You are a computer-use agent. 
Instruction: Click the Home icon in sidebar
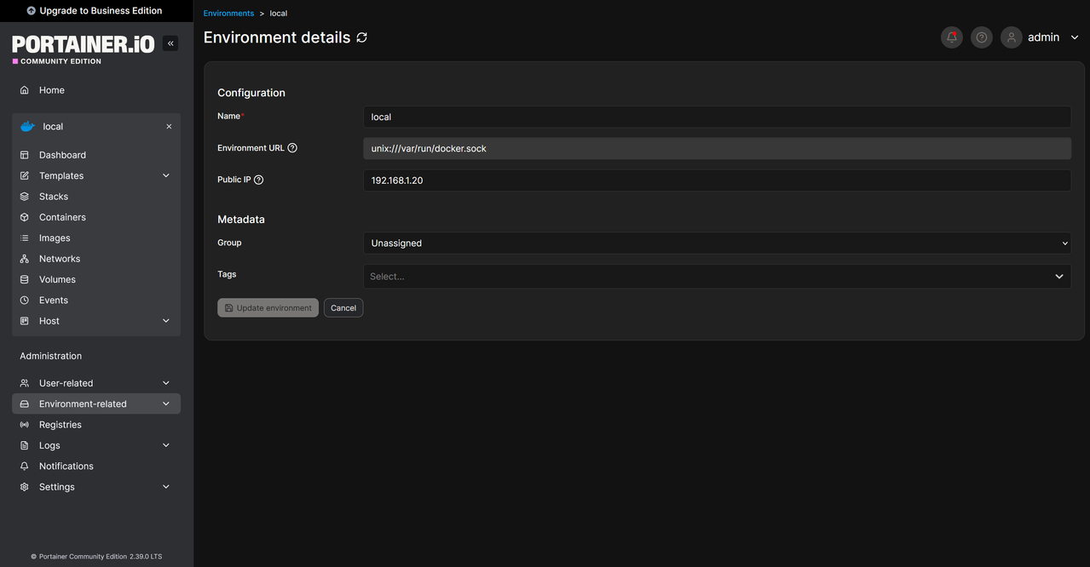pos(25,90)
